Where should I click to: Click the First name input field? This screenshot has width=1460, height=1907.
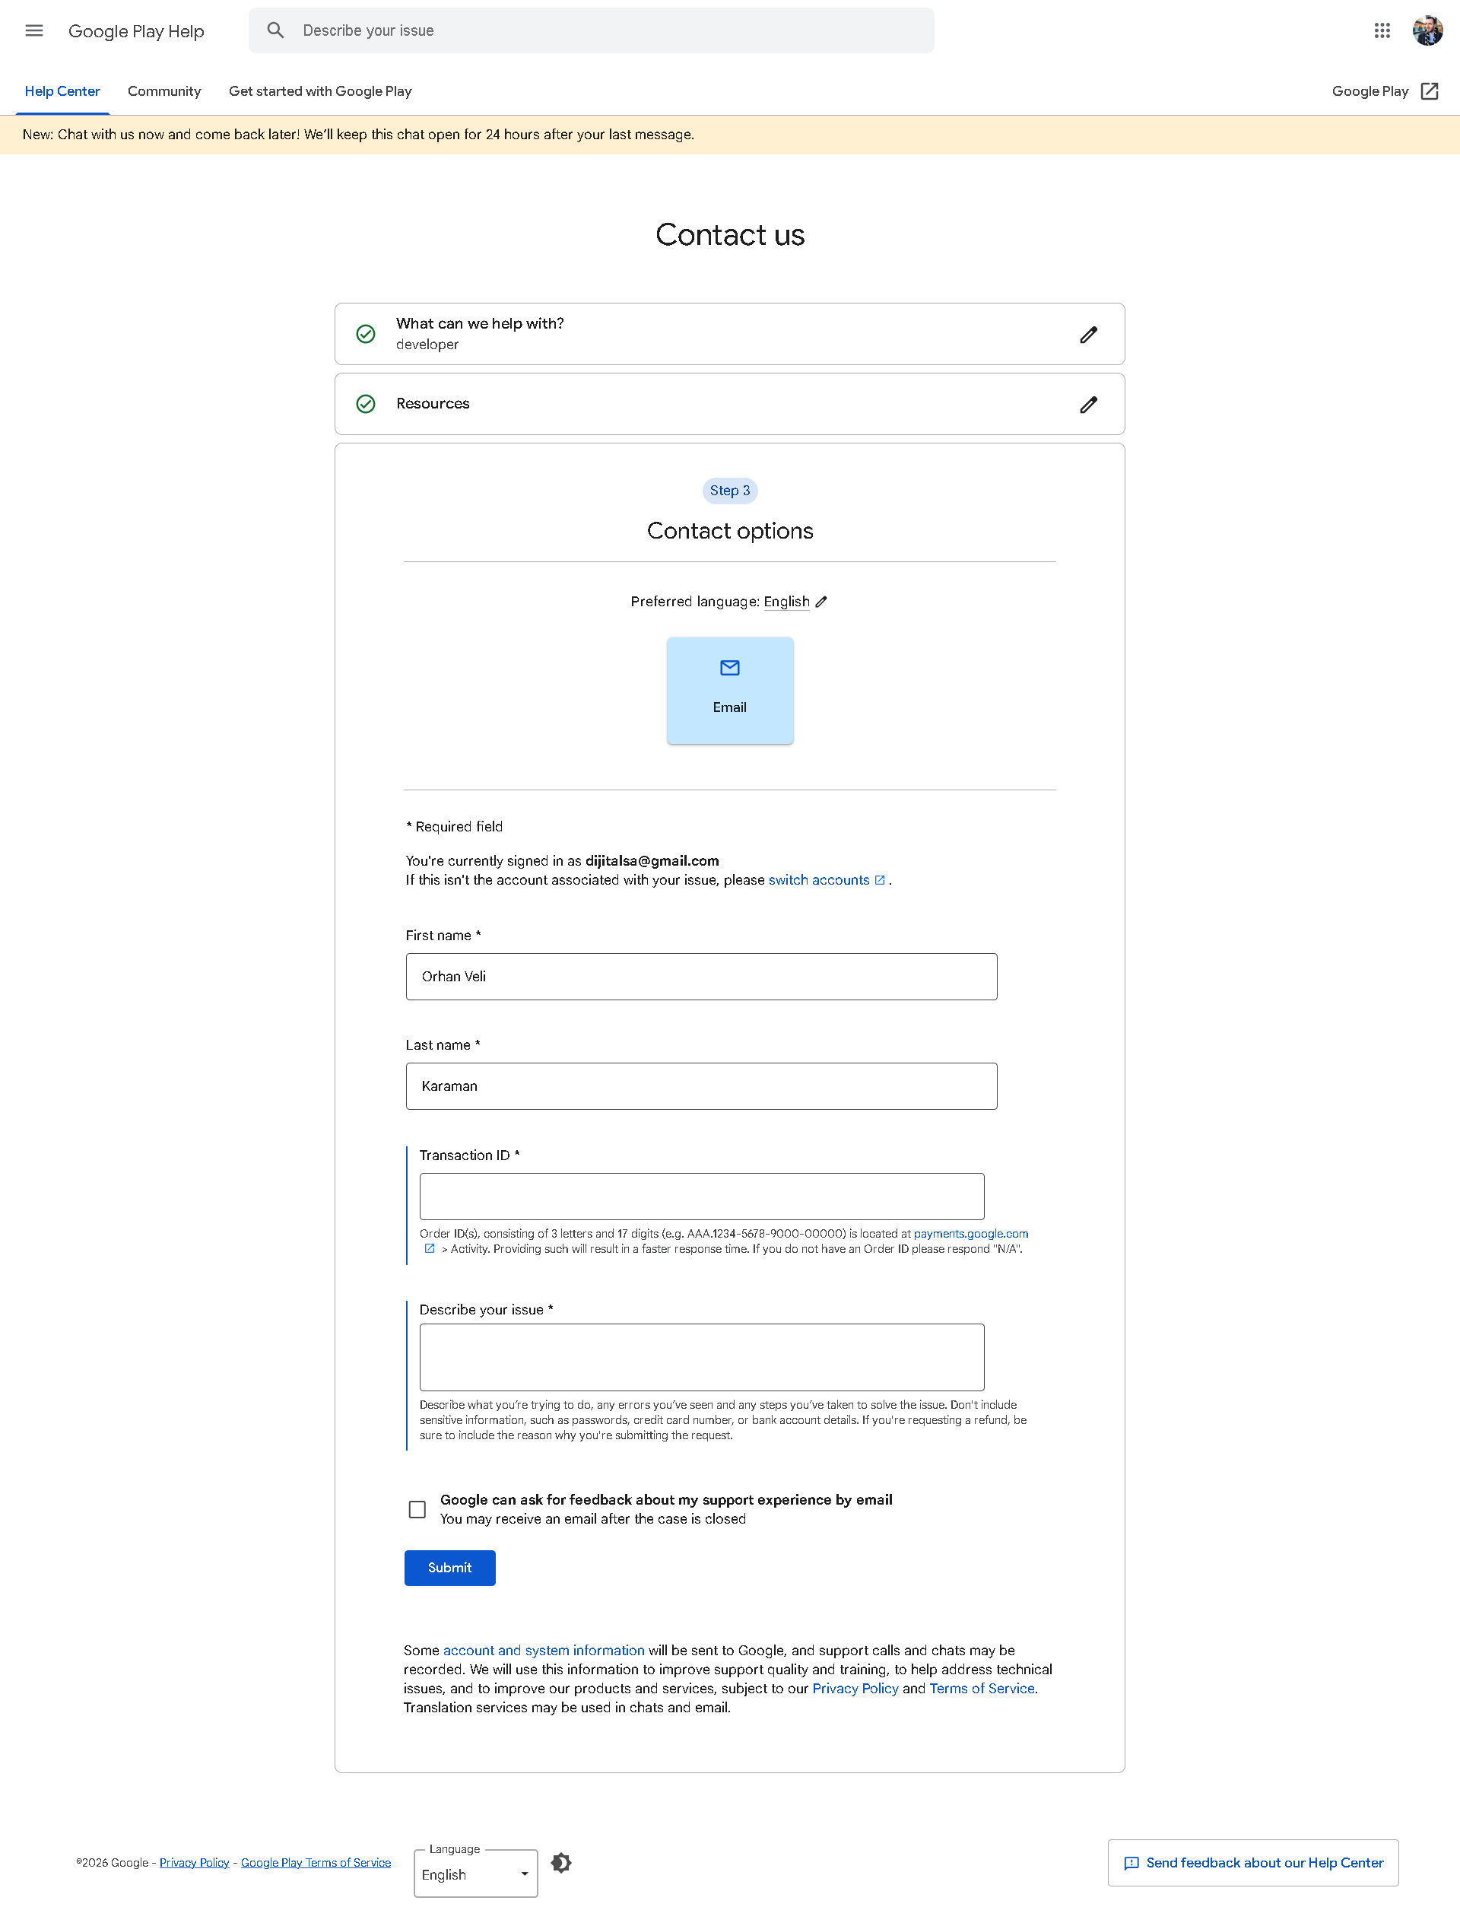[x=701, y=976]
